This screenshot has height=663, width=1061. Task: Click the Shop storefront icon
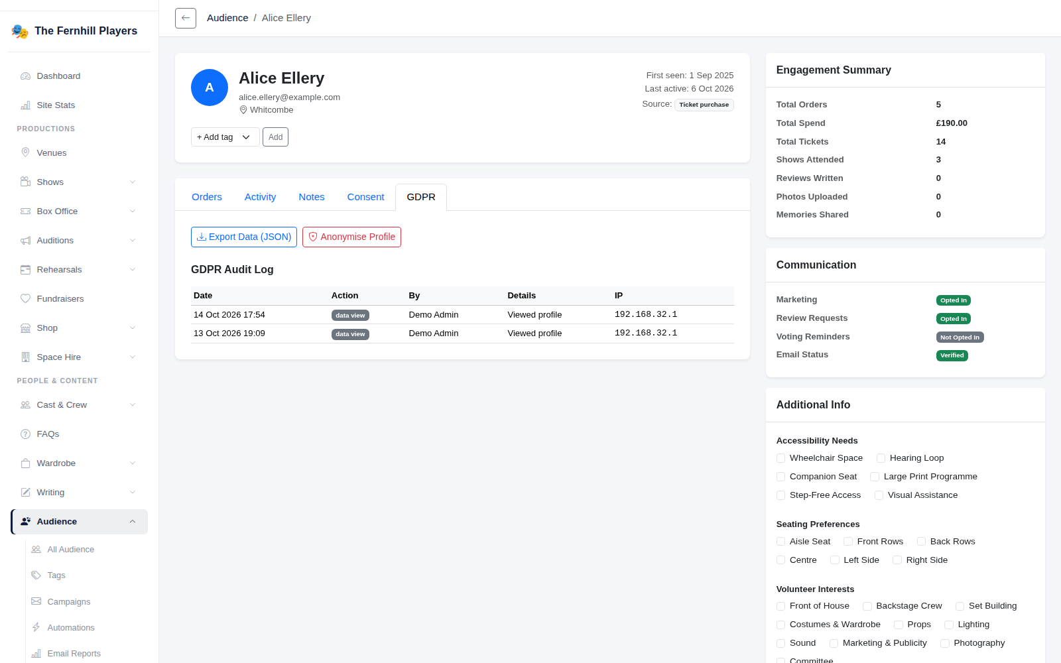pos(25,328)
